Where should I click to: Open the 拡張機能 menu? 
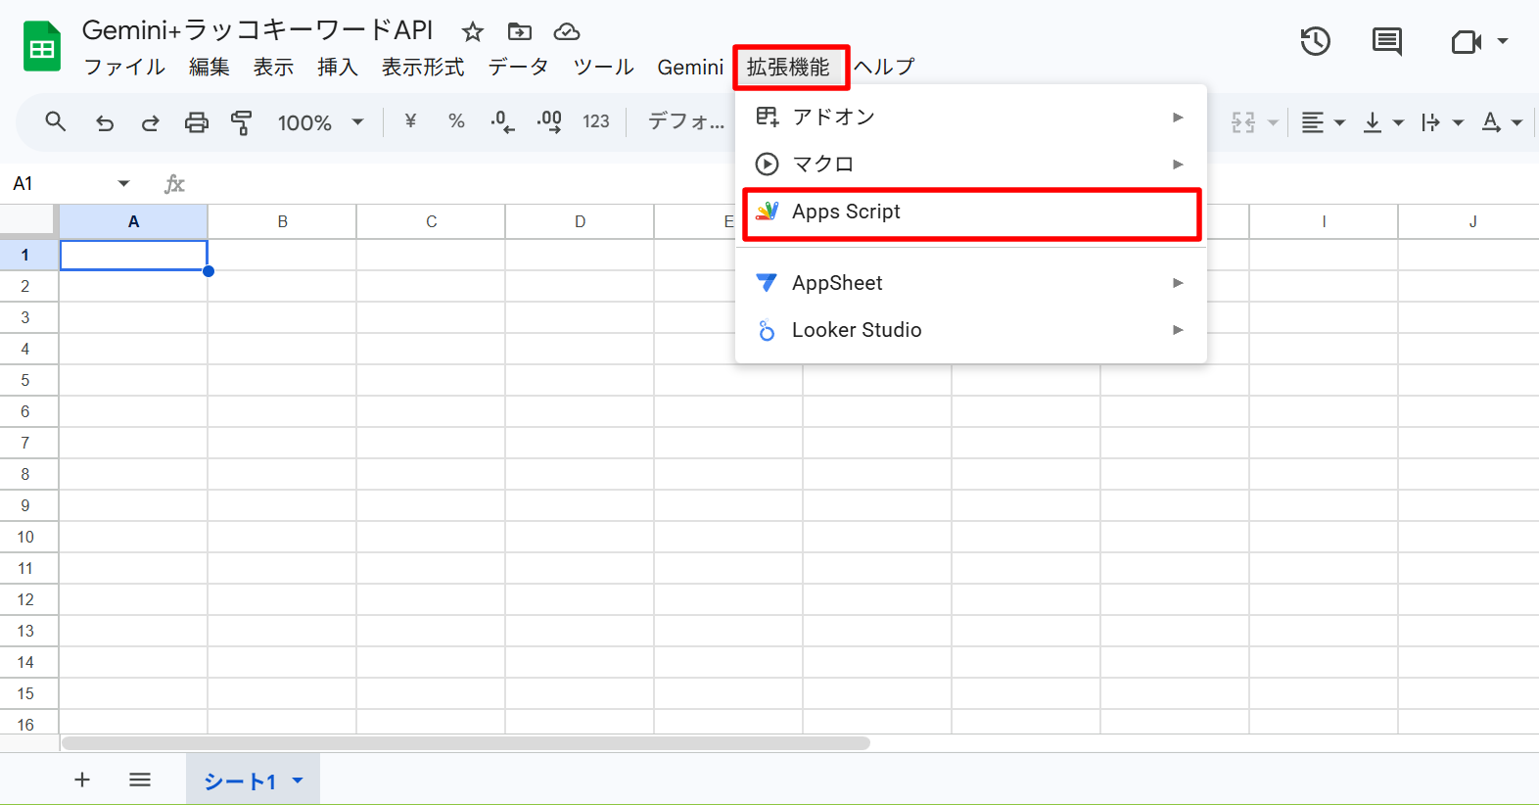(x=788, y=67)
